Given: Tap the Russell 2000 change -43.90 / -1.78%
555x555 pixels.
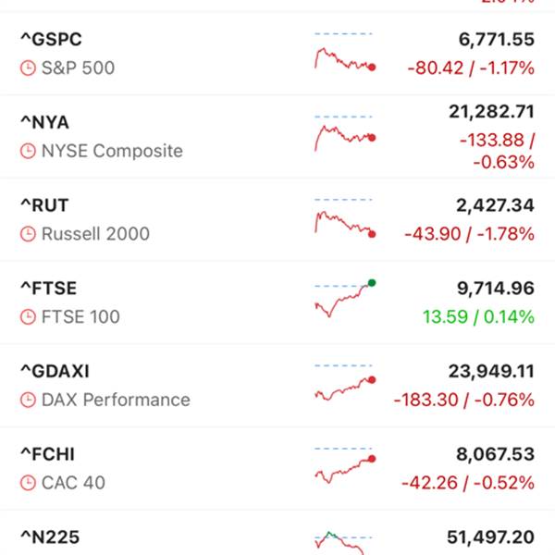Looking at the screenshot, I should (x=470, y=235).
